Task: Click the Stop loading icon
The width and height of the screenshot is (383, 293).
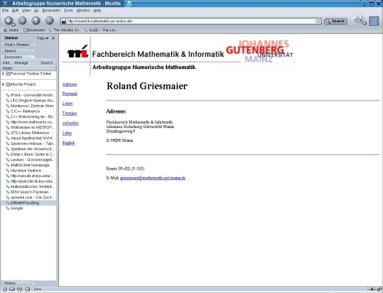Action: pos(50,21)
